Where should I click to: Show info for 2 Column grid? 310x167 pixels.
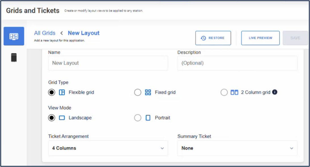point(275,92)
